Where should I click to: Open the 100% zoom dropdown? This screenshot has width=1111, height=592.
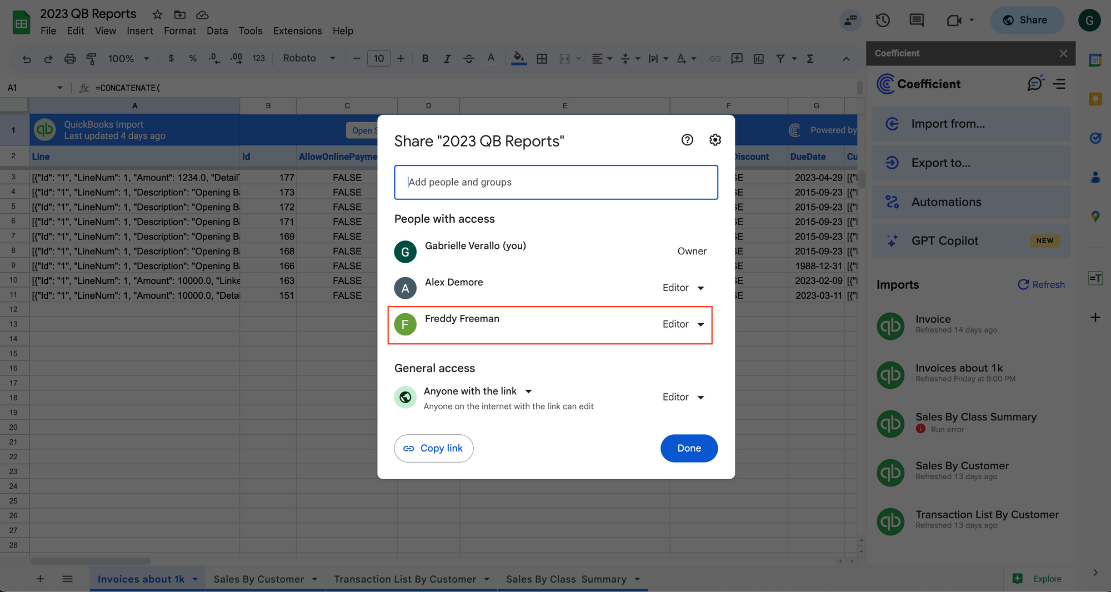pos(128,58)
